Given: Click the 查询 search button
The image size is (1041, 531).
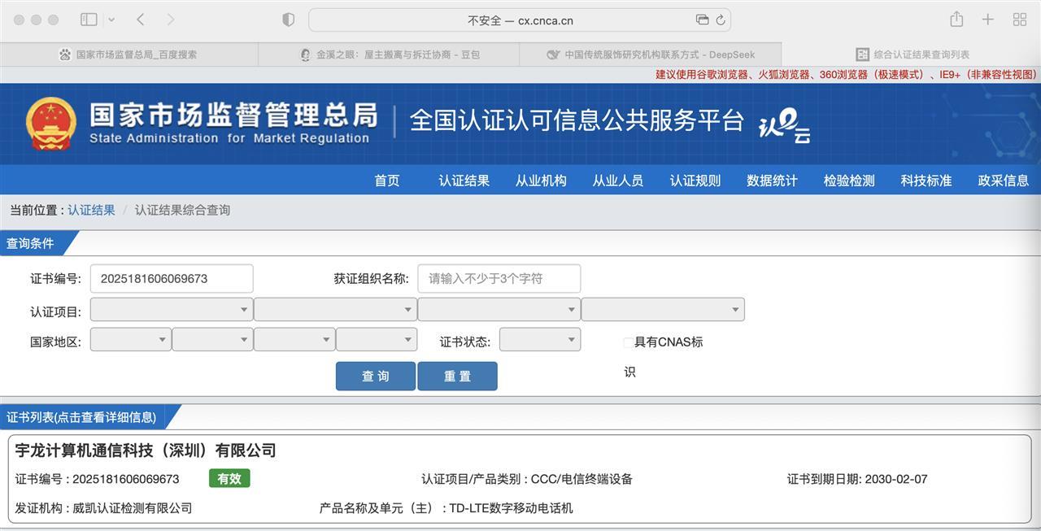Looking at the screenshot, I should coord(375,376).
